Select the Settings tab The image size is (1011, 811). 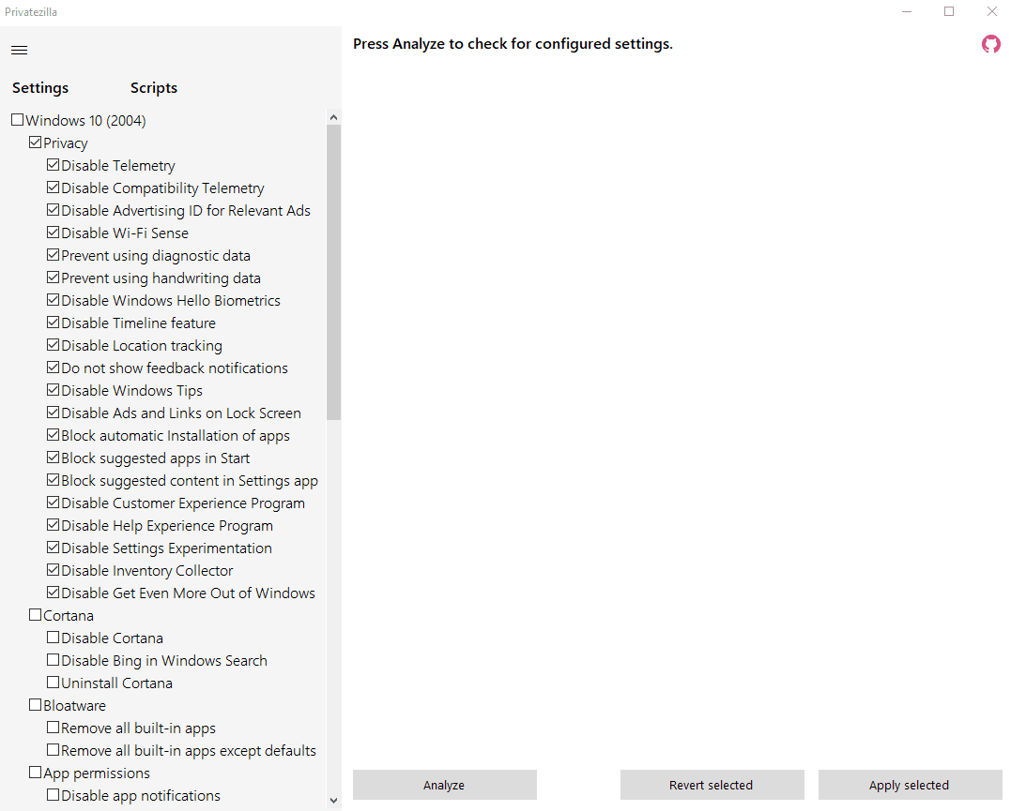tap(40, 87)
